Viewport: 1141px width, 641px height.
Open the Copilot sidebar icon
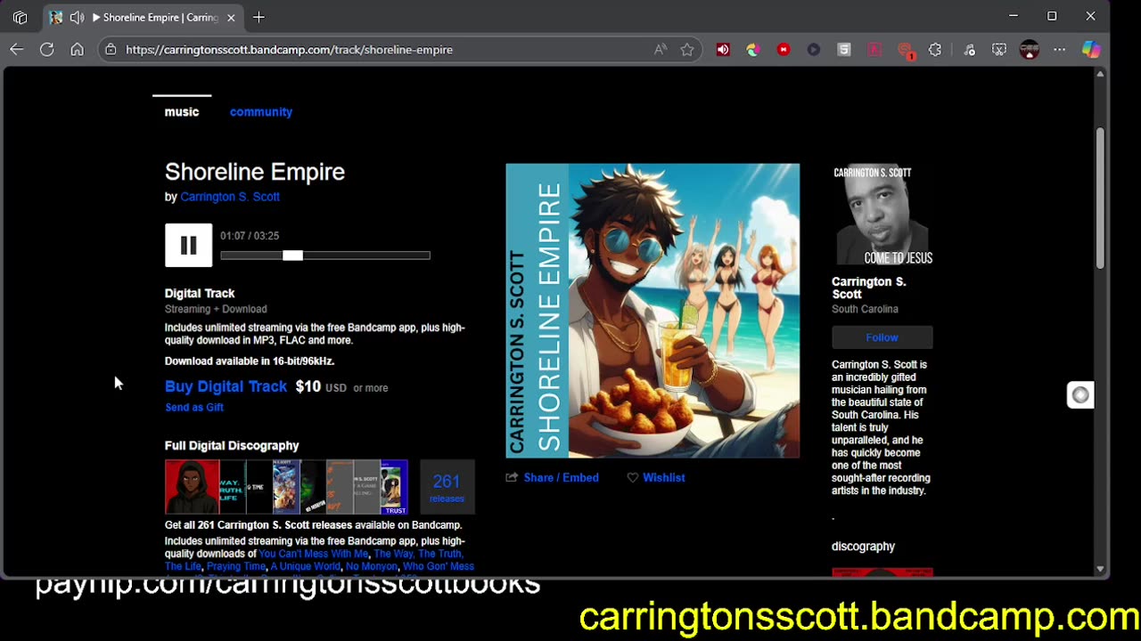pyautogui.click(x=1091, y=50)
